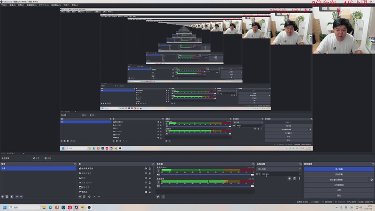
Task: Open the Windows Start menu
Action: [5, 207]
